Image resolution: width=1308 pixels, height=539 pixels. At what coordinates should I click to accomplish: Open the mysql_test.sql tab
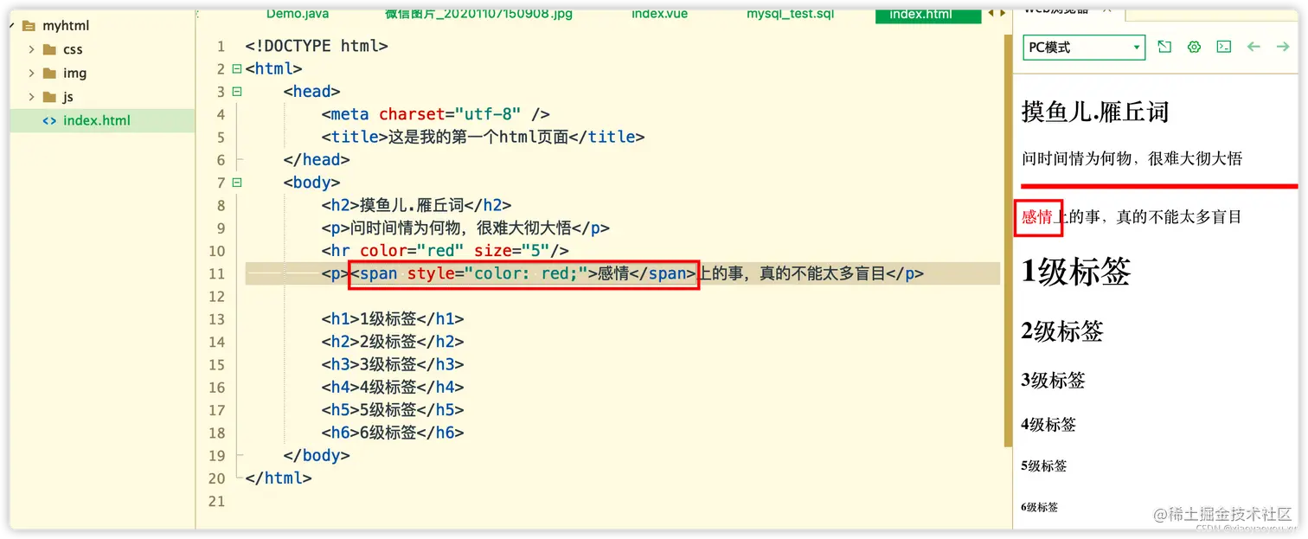[x=790, y=13]
